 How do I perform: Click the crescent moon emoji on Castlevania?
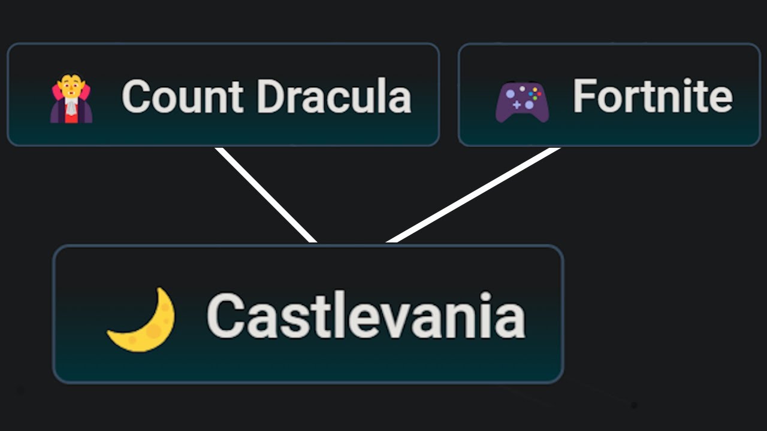143,319
